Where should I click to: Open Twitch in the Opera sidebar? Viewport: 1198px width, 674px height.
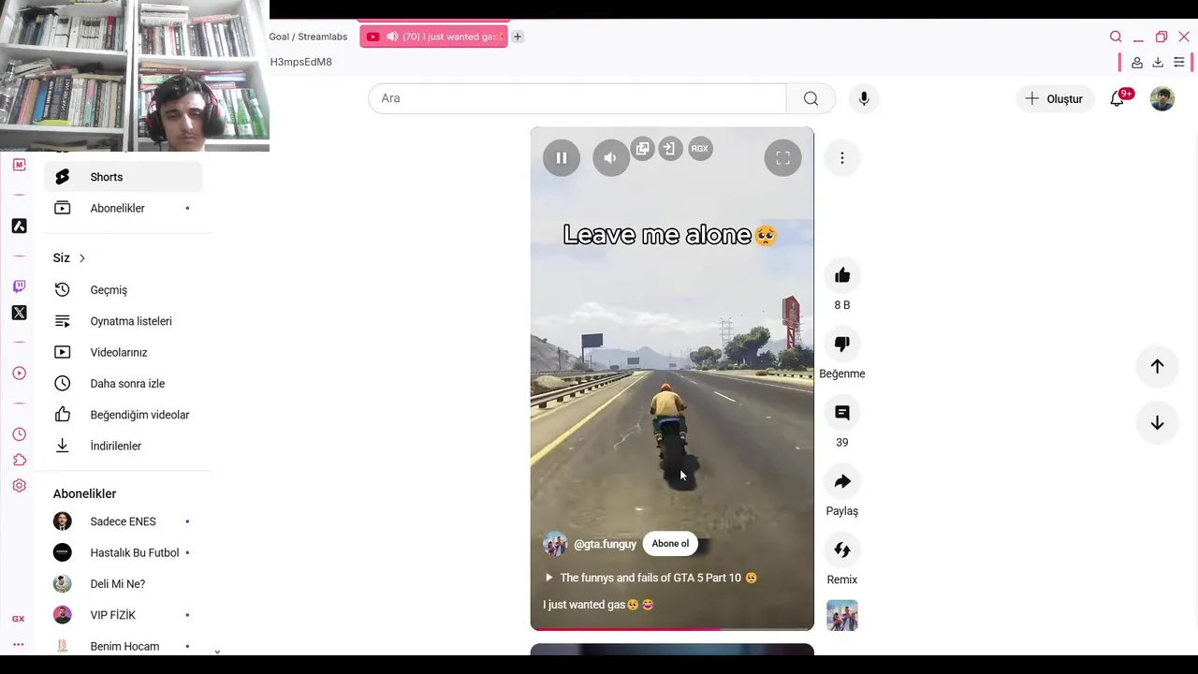(19, 286)
